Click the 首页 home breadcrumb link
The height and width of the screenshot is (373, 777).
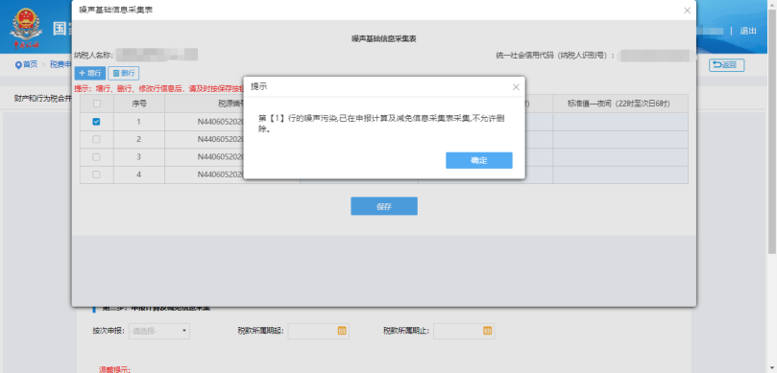click(26, 64)
